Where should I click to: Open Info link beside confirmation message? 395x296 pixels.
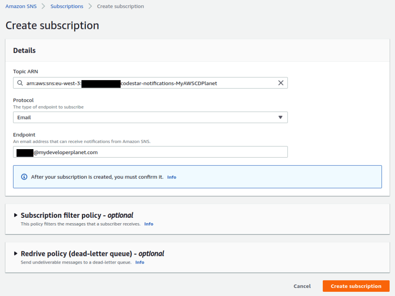tap(171, 177)
